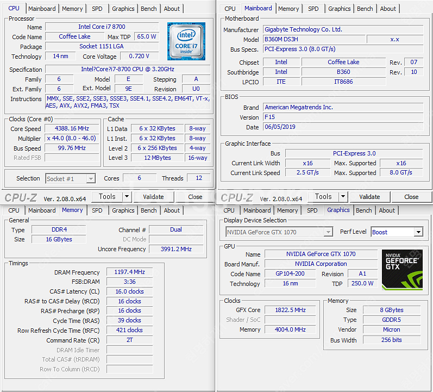The width and height of the screenshot is (433, 392).
Task: Open Graphics tab in CPU window
Action: click(123, 9)
